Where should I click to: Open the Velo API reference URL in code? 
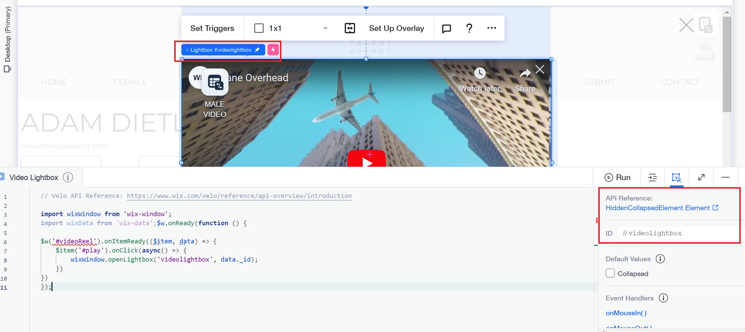click(239, 196)
